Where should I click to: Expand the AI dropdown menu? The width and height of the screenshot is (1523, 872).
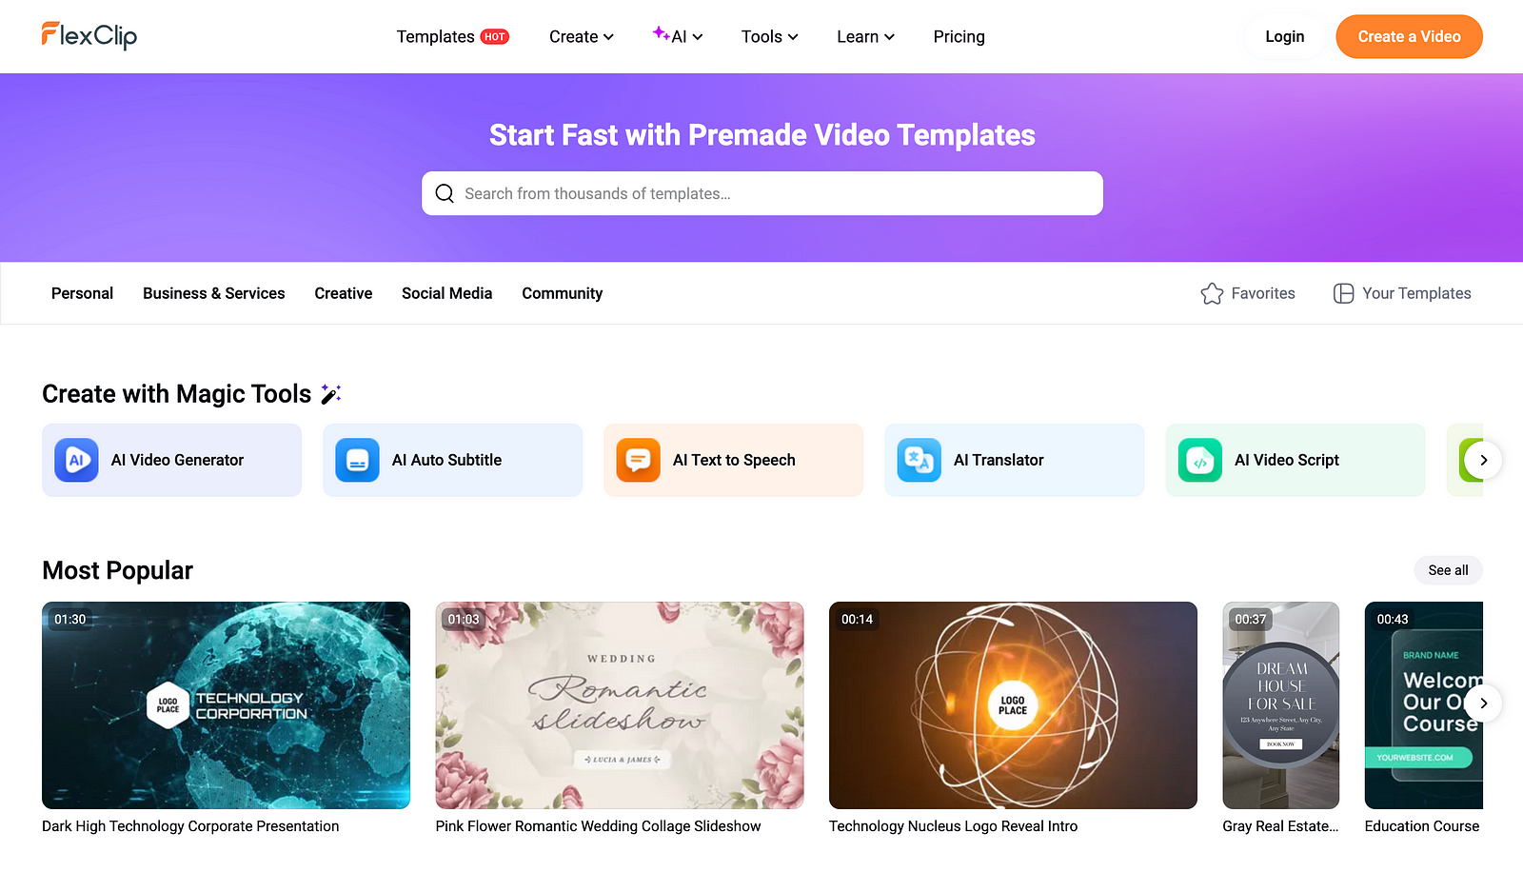click(x=678, y=36)
